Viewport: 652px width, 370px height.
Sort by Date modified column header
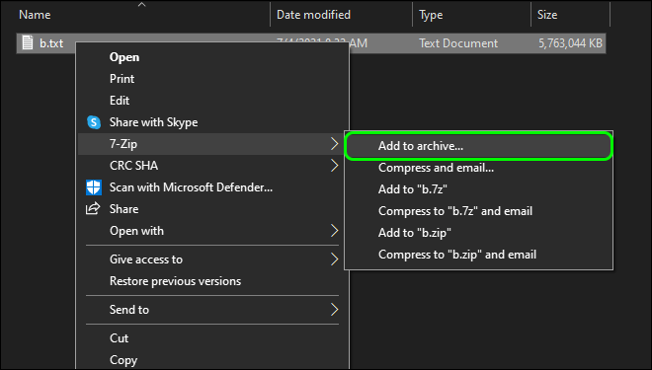point(313,15)
